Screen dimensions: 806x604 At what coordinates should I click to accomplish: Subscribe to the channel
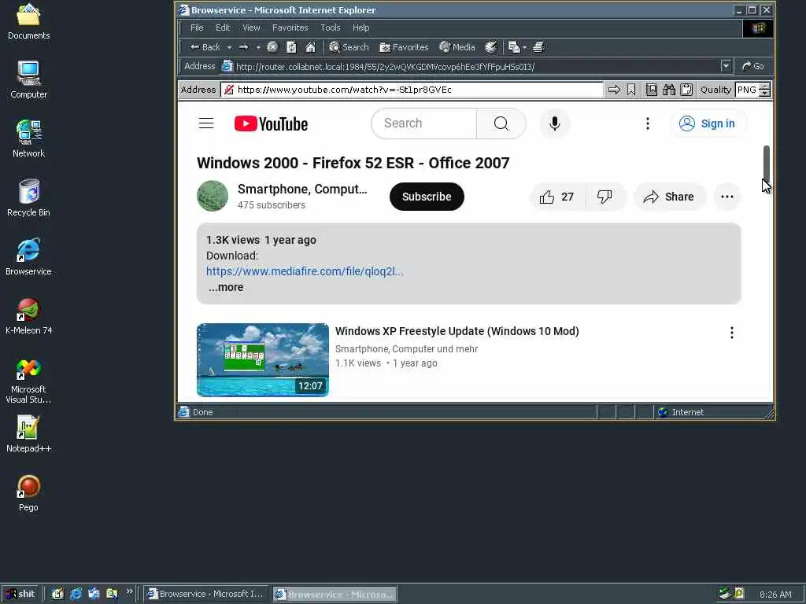click(427, 197)
